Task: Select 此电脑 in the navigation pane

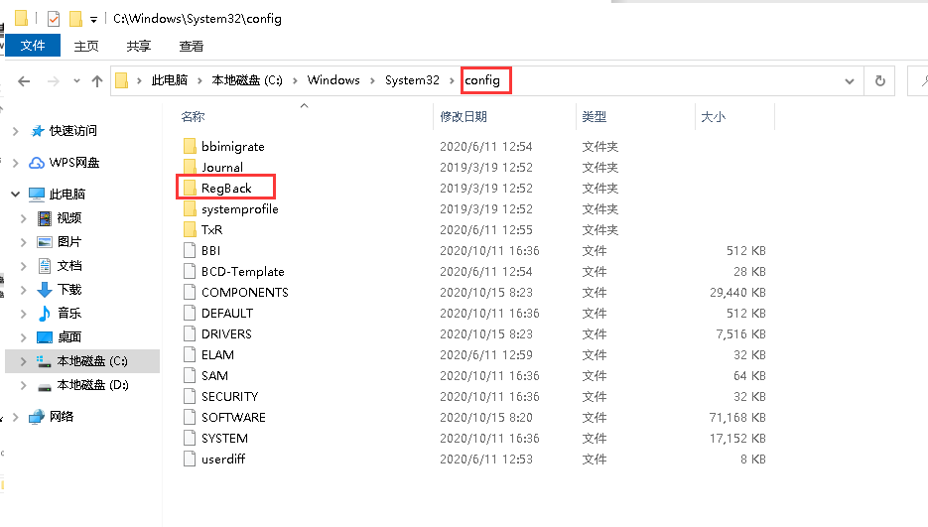Action: (67, 194)
